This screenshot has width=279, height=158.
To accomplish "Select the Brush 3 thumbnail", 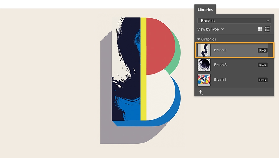I will 204,65.
